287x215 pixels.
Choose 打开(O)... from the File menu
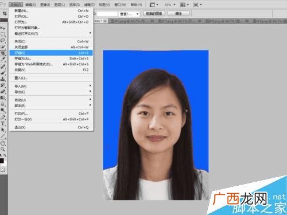pos(51,17)
